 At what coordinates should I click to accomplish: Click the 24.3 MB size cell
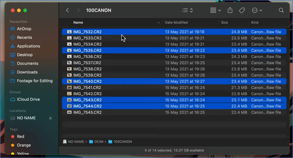[239, 57]
